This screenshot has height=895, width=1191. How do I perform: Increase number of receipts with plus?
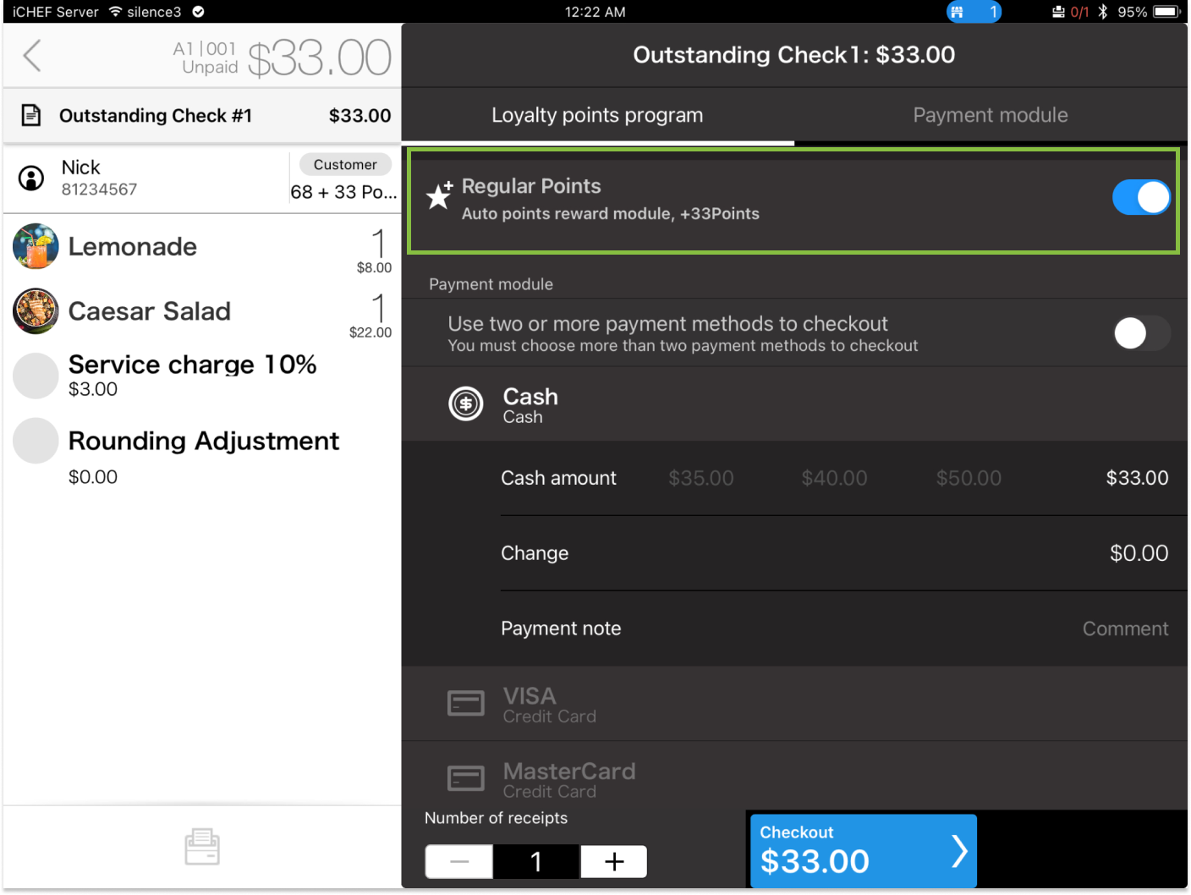(614, 862)
